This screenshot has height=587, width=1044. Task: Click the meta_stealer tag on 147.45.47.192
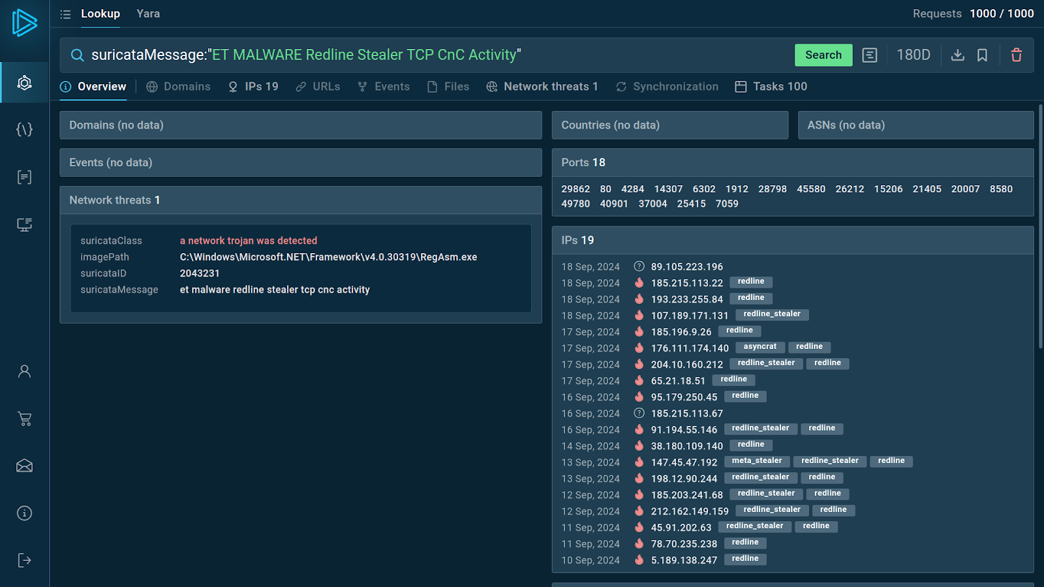(x=757, y=461)
